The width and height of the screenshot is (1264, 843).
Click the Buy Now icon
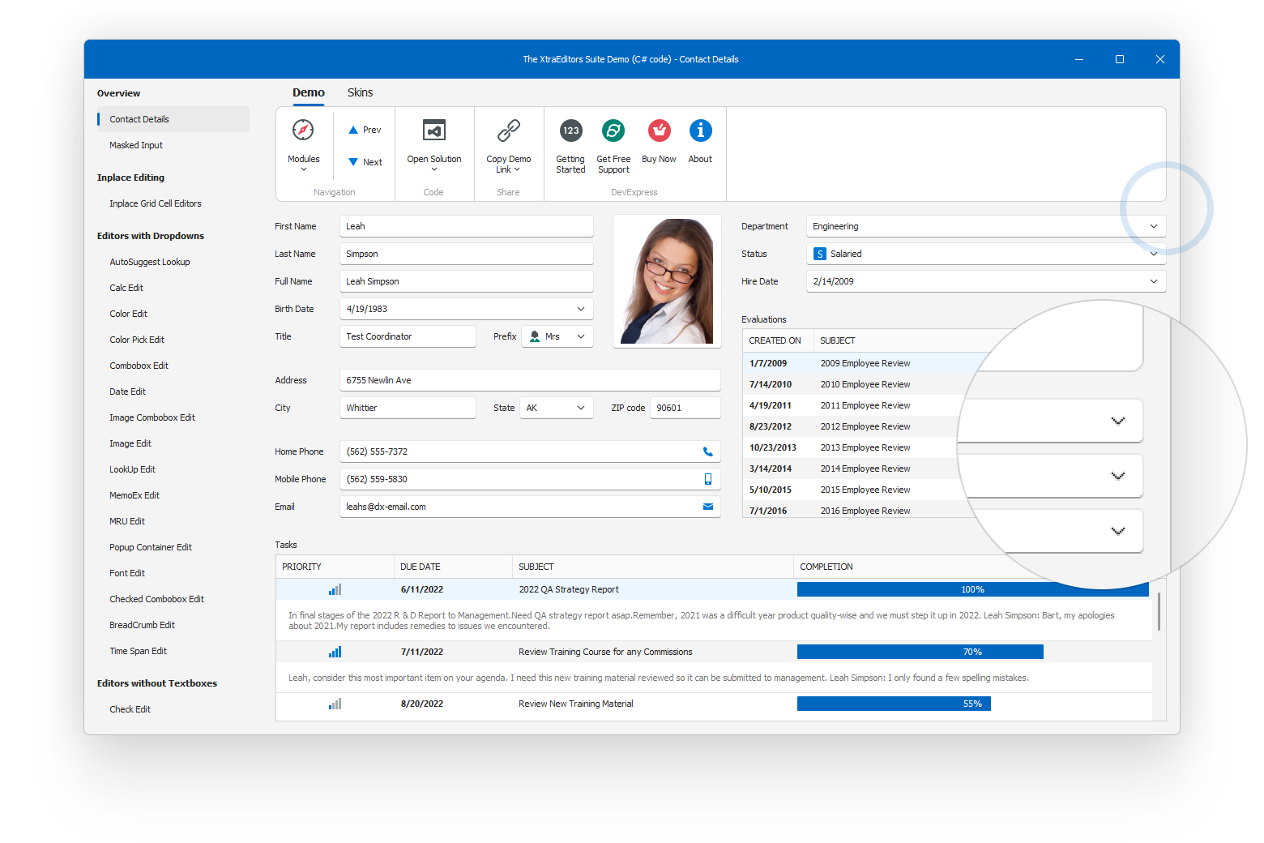tap(659, 131)
